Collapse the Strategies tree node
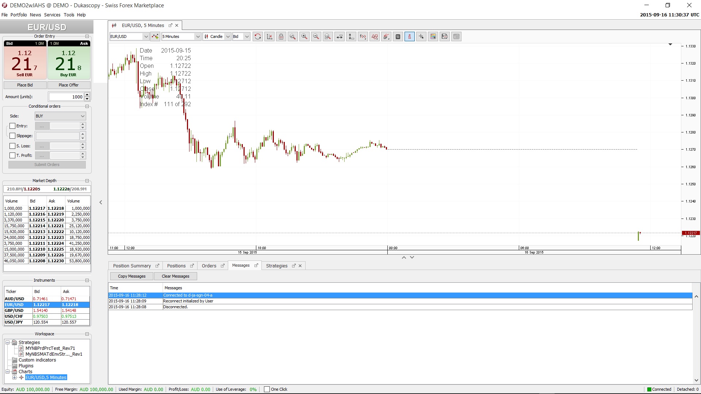 click(7, 343)
